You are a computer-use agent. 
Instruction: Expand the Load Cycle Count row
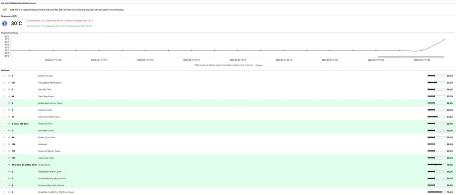4,158
